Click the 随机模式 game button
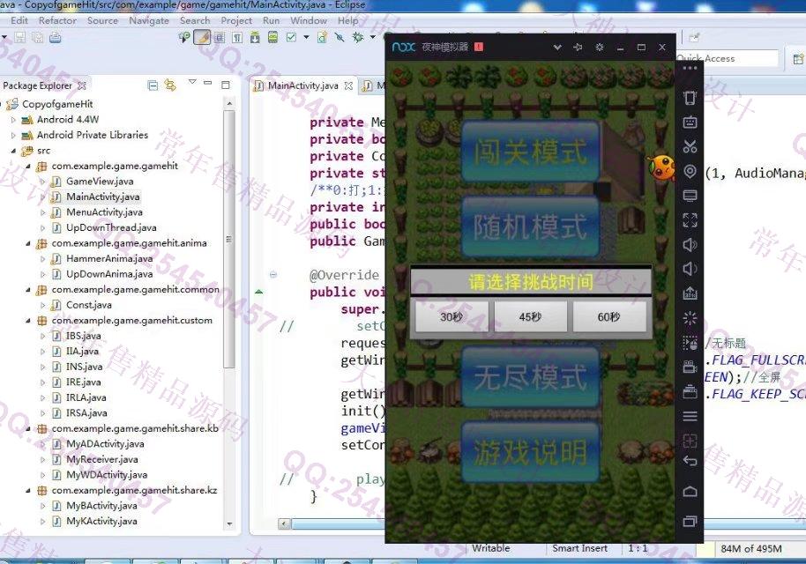Image resolution: width=806 pixels, height=564 pixels. pyautogui.click(x=530, y=226)
